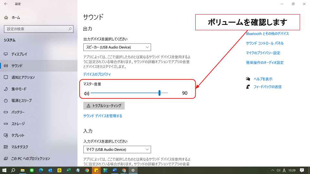Click the home icon ホーム in sidebar

coord(6,17)
